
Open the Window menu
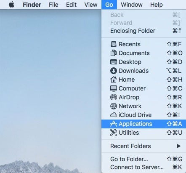(132, 5)
